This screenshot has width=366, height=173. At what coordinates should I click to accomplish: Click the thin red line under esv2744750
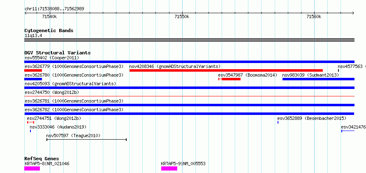click(189, 96)
